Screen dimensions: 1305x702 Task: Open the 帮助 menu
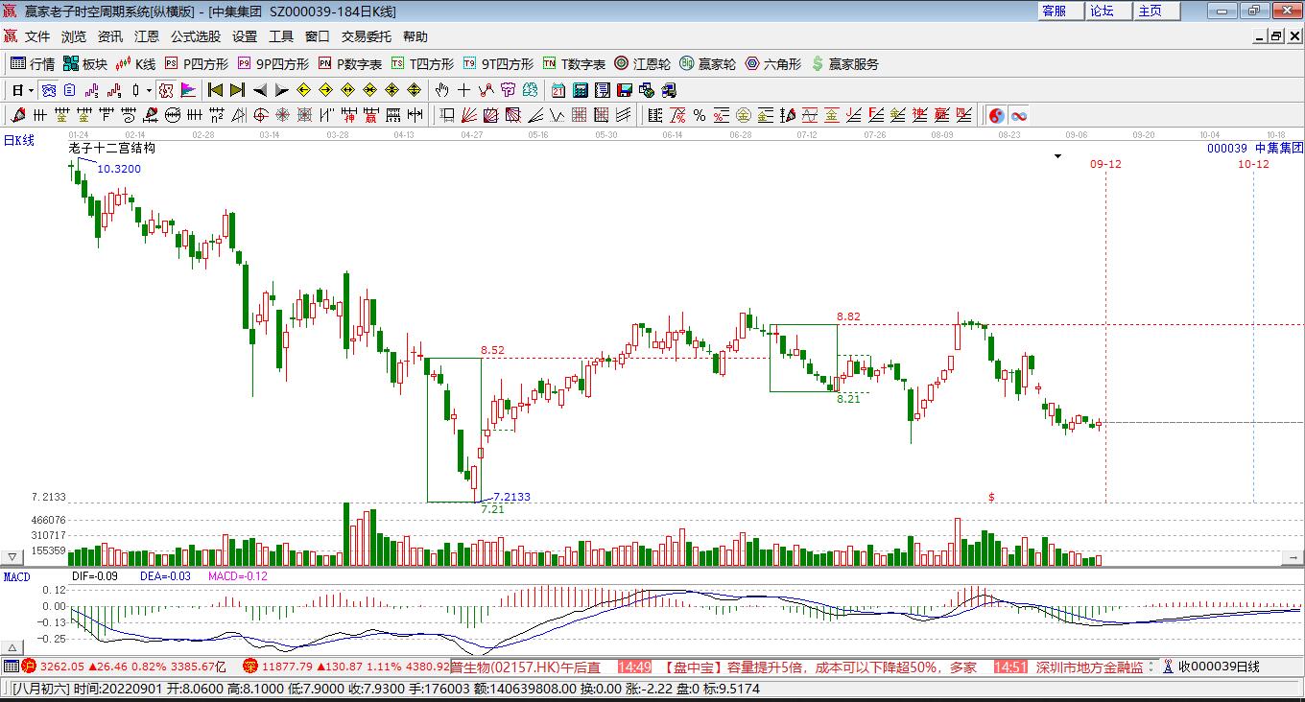tap(415, 36)
